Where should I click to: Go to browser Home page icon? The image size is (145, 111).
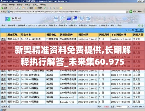(23, 8)
